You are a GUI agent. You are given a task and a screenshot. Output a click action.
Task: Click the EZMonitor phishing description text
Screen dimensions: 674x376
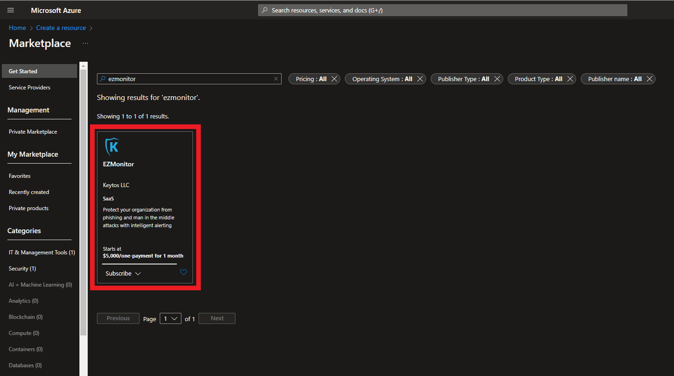[138, 217]
